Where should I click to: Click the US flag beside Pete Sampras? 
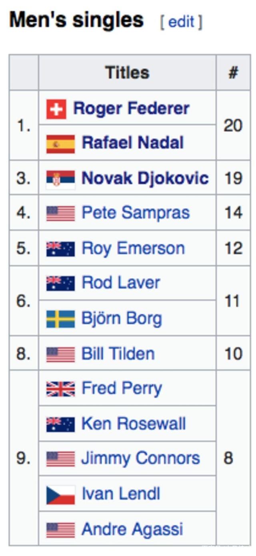60,214
